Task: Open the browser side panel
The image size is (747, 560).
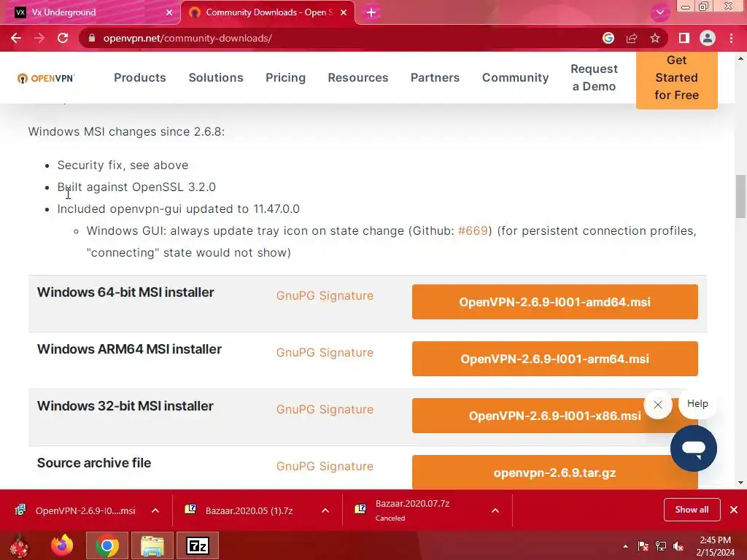Action: click(684, 38)
